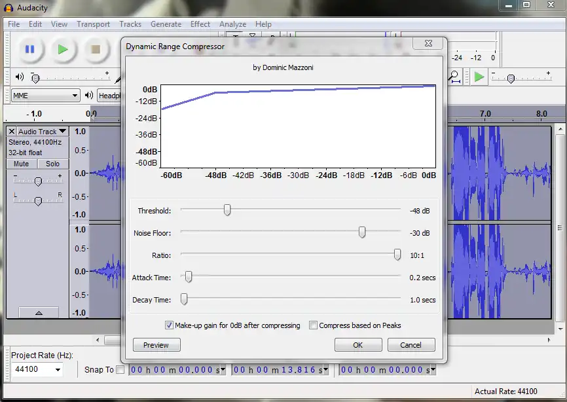The height and width of the screenshot is (402, 567).
Task: Click the Attack Time slider handle
Action: tap(189, 277)
